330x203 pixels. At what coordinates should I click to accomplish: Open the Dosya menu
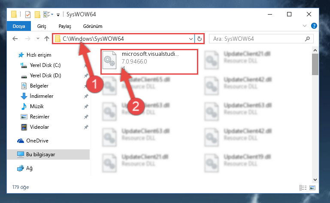tap(19, 26)
